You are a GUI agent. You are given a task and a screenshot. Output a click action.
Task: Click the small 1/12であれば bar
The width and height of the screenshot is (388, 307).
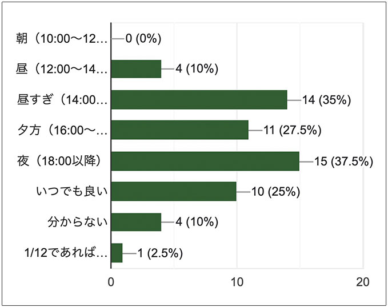click(x=117, y=253)
